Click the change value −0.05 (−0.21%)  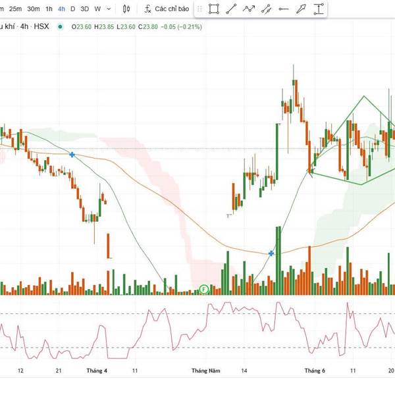coord(181,27)
